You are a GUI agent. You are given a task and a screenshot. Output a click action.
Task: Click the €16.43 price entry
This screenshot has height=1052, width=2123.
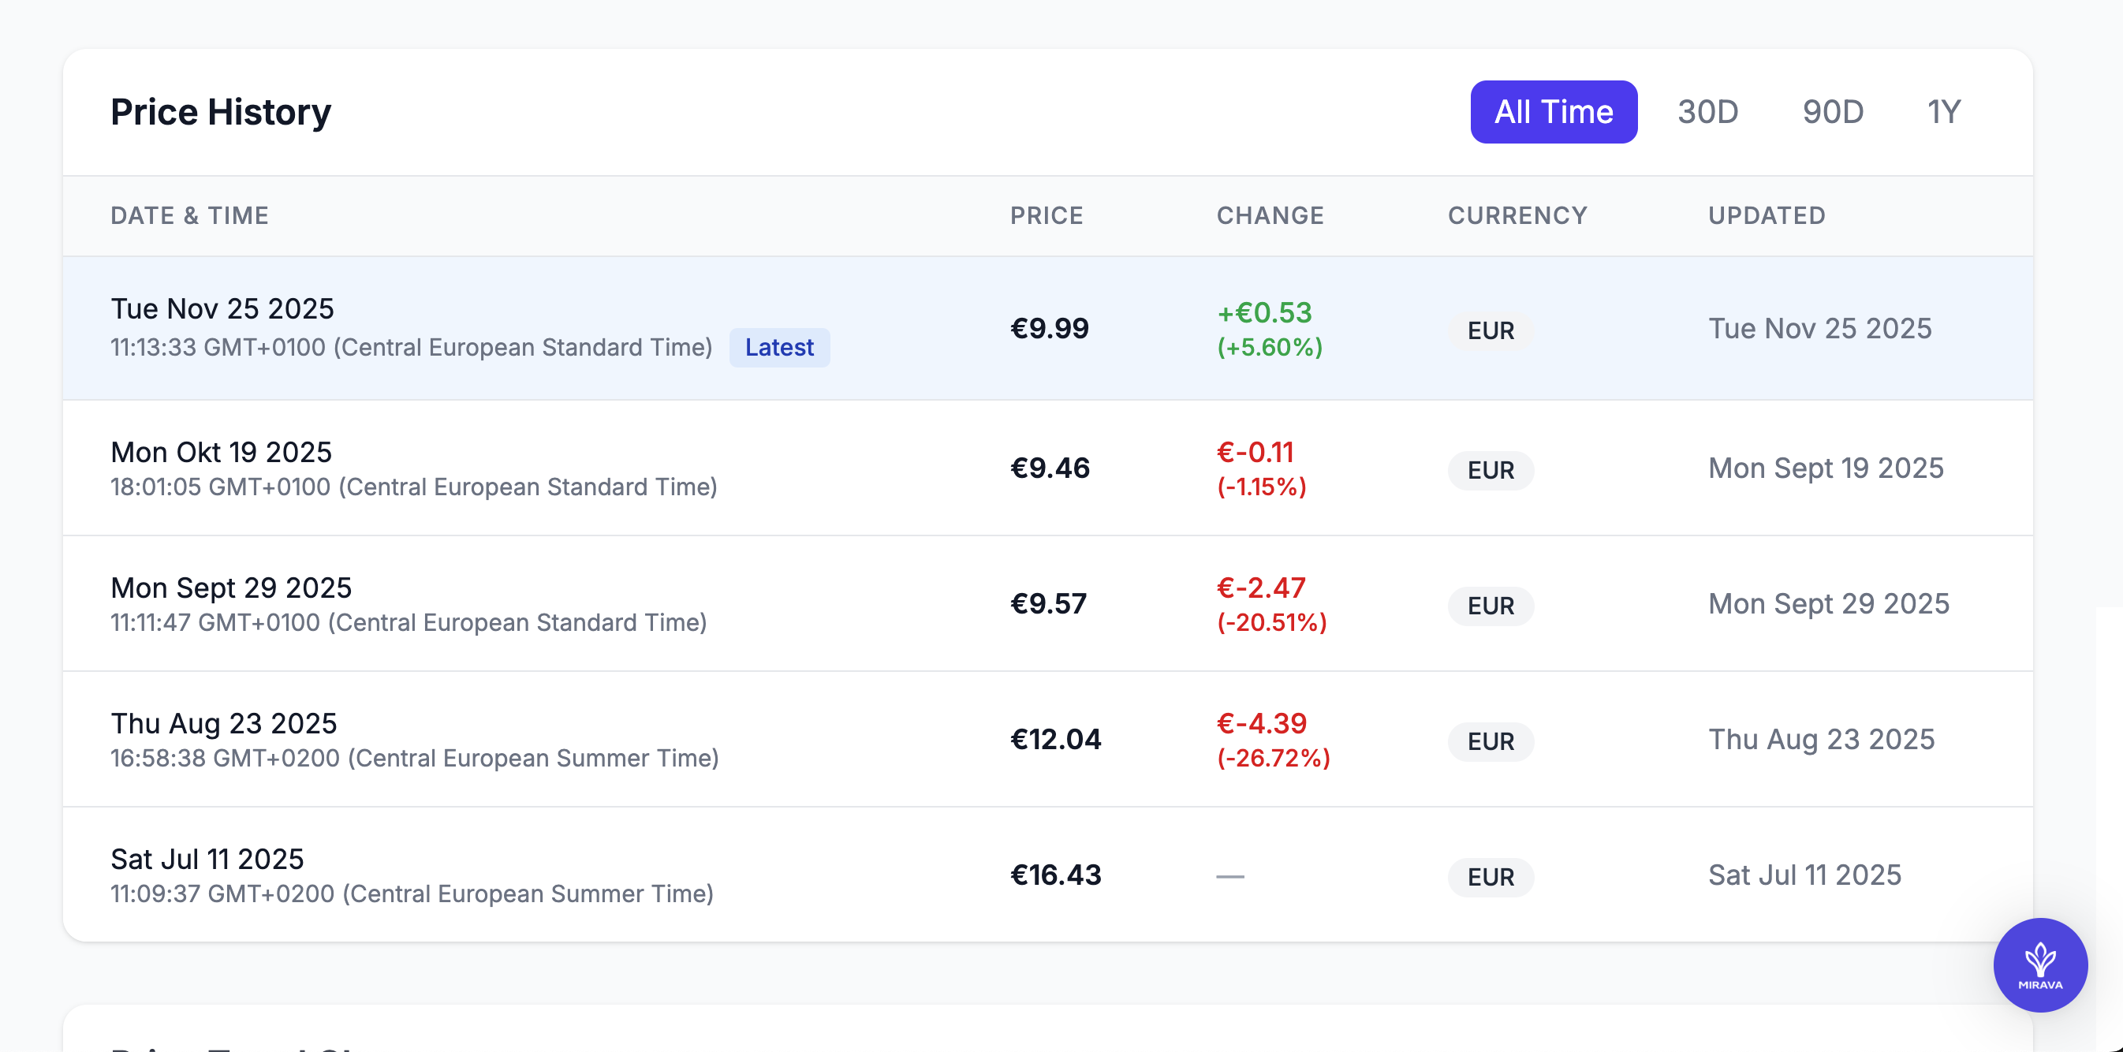click(1056, 875)
